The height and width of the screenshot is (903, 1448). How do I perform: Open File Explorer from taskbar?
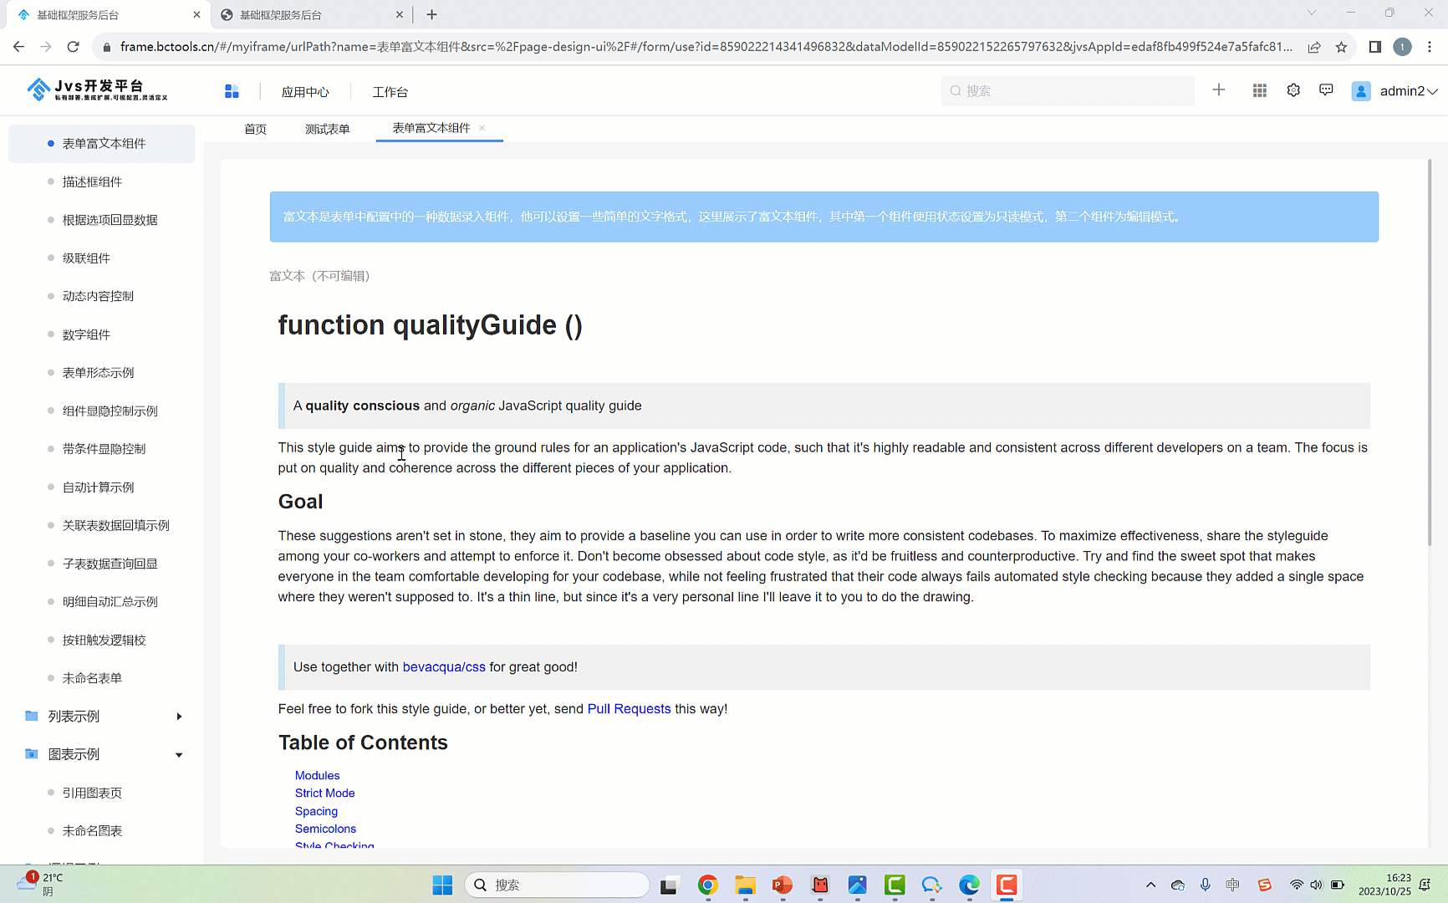point(745,885)
